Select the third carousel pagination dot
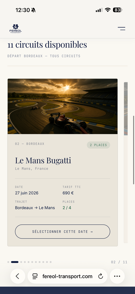This screenshot has height=294, width=135. (x=21, y=262)
